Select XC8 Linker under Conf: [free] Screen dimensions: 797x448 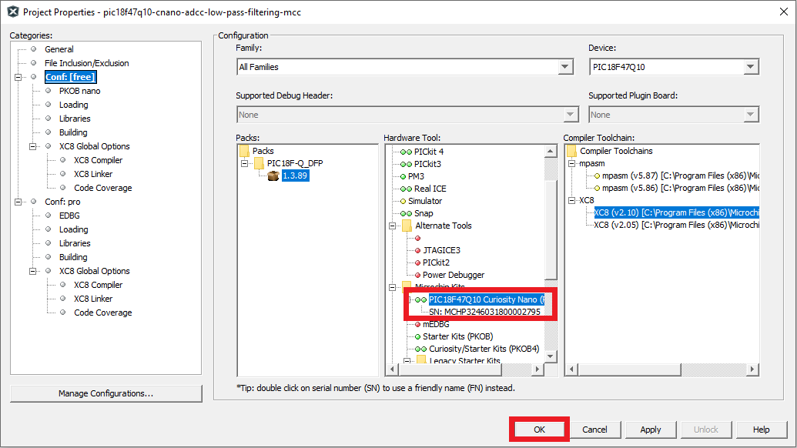93,174
